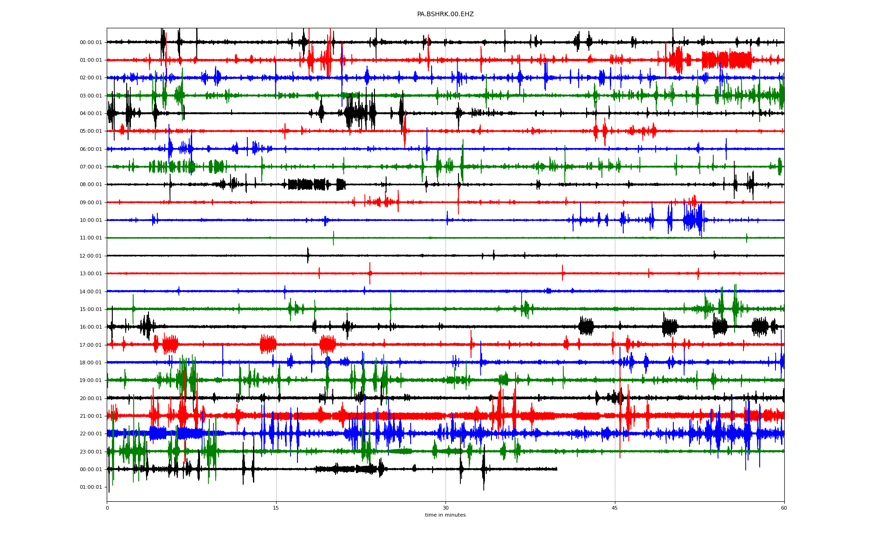Image resolution: width=891 pixels, height=557 pixels.
Task: Click the 18:00:01 row label
Action: 90,363
